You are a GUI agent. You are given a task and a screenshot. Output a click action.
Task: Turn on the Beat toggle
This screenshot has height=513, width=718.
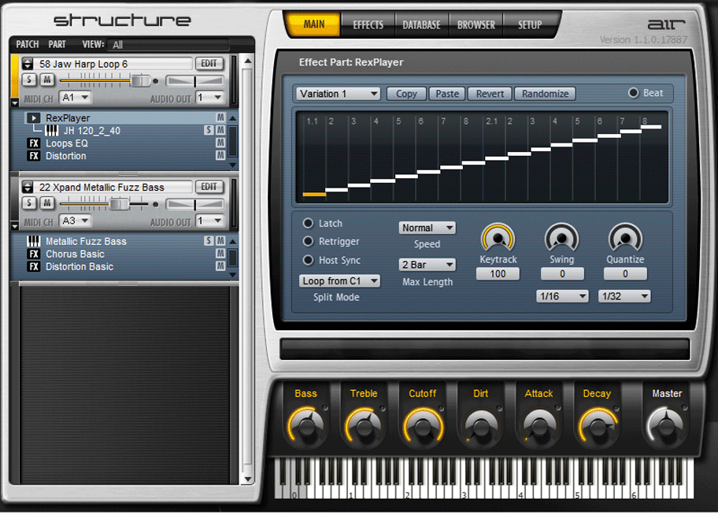click(x=633, y=93)
